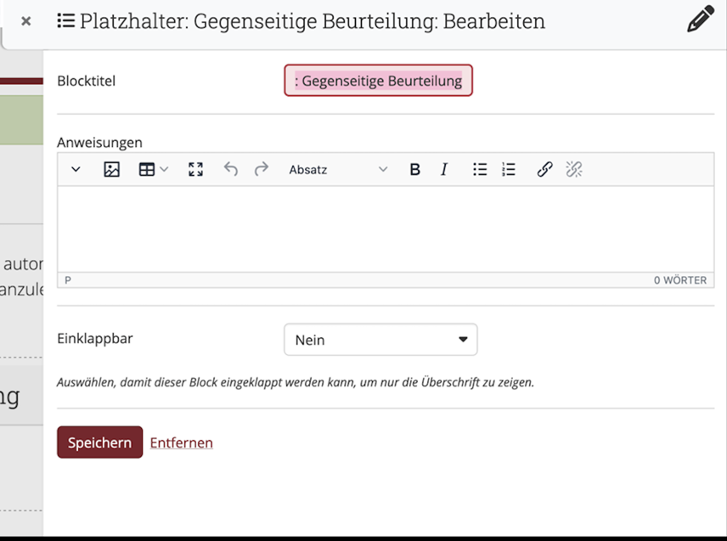Image resolution: width=727 pixels, height=541 pixels.
Task: Close the edit panel with X
Action: (26, 21)
